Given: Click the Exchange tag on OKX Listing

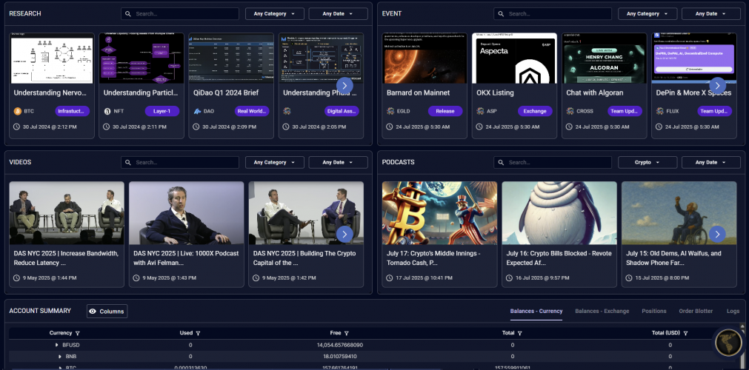Looking at the screenshot, I should click(x=535, y=111).
